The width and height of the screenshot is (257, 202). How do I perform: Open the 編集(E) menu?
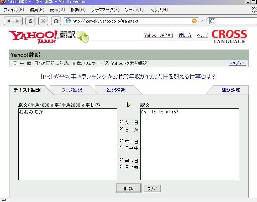pyautogui.click(x=37, y=10)
